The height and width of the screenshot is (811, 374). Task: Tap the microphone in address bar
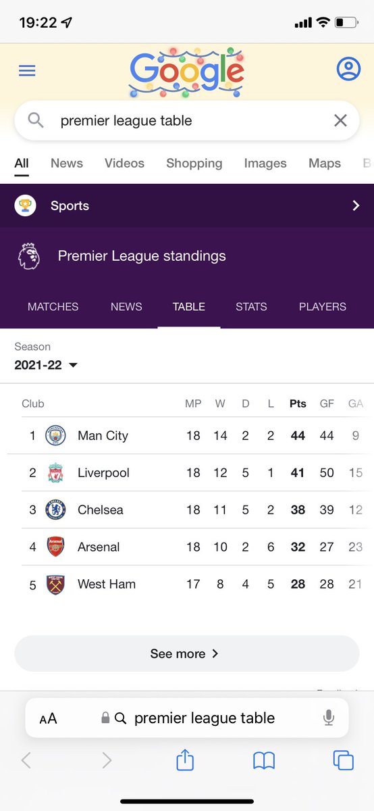click(329, 718)
